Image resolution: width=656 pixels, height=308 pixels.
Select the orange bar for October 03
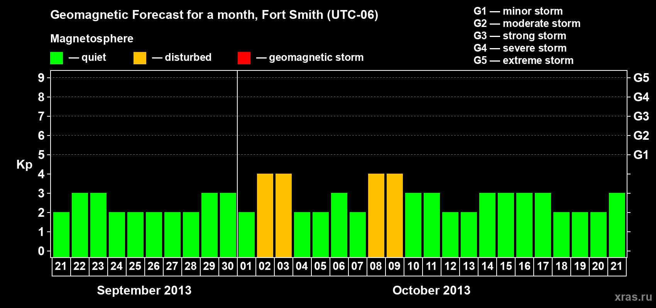(284, 215)
